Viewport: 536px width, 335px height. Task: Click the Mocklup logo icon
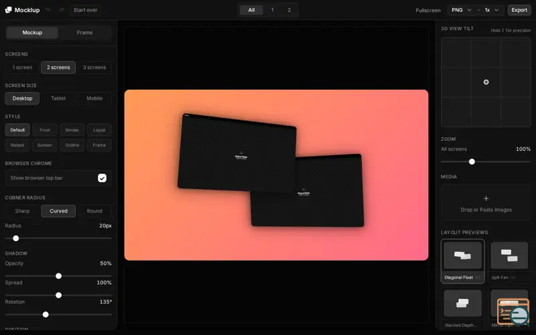tap(9, 10)
